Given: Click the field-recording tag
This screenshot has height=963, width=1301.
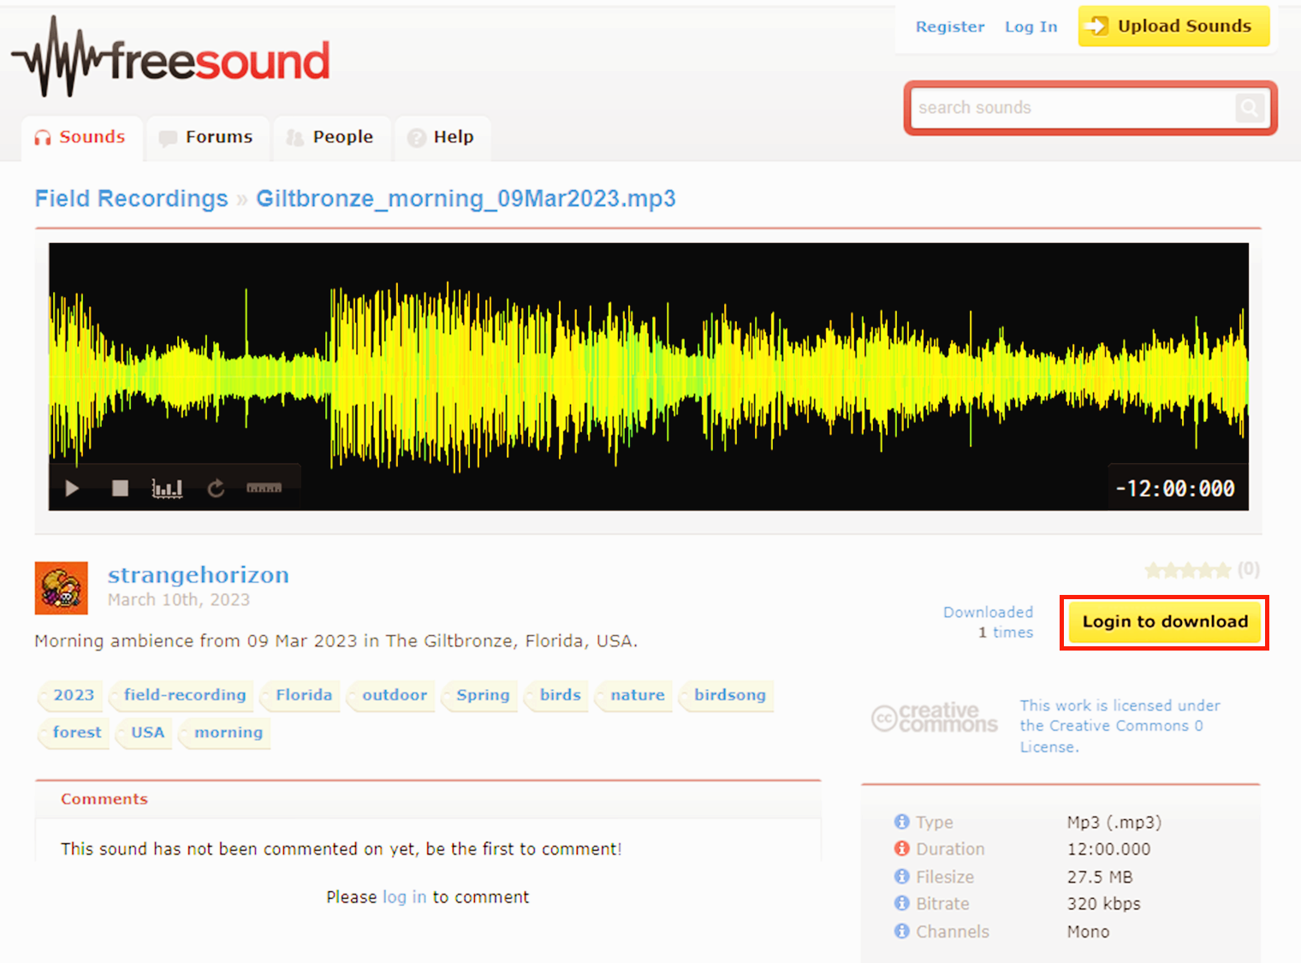Looking at the screenshot, I should click(x=183, y=695).
